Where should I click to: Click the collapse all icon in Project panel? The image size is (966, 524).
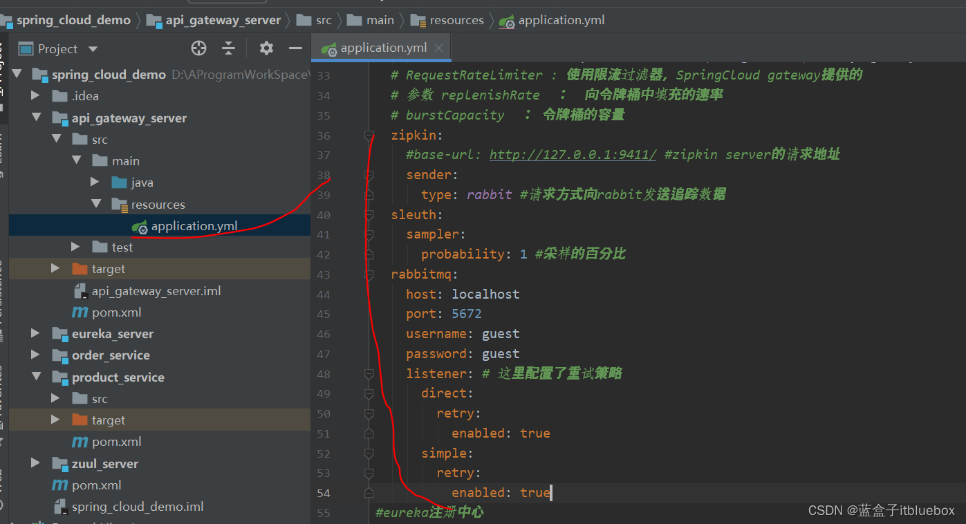point(229,48)
